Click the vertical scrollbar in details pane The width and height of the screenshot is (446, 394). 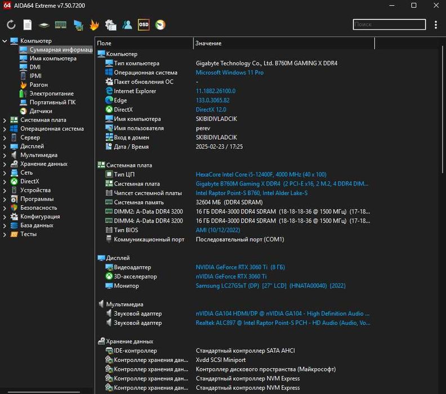pos(443,109)
